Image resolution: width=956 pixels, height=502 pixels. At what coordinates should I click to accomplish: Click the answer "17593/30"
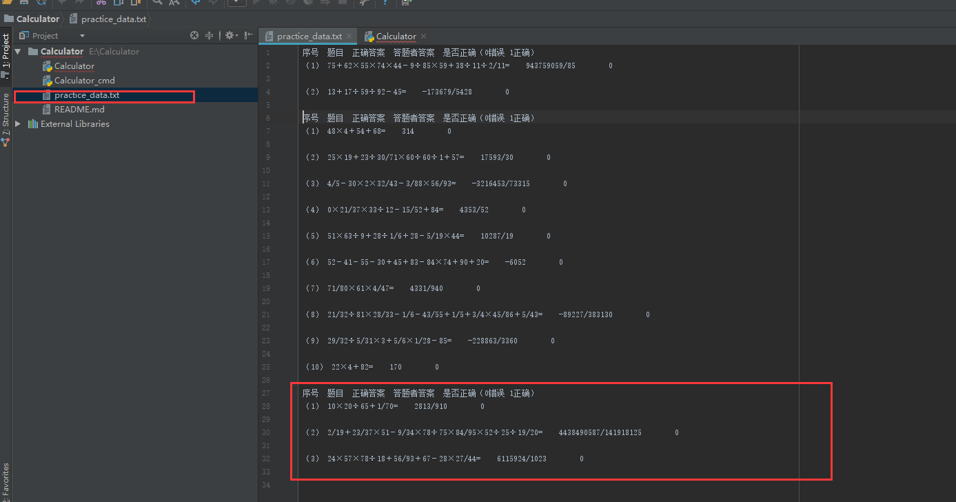pyautogui.click(x=497, y=157)
